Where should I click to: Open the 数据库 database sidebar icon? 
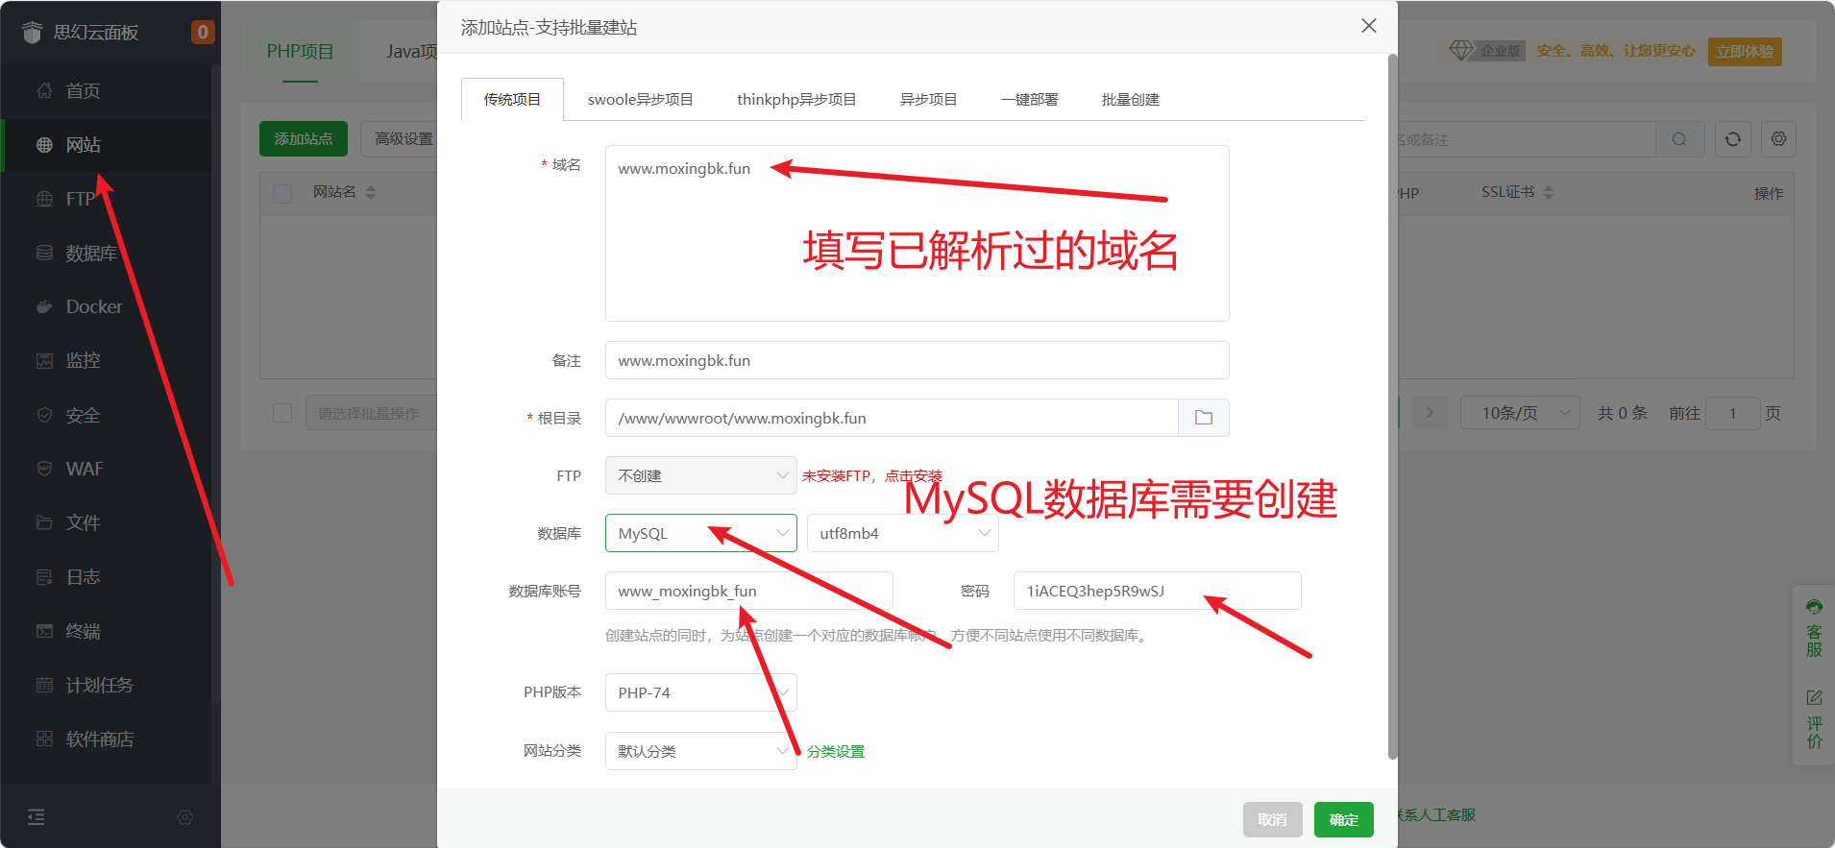tap(44, 253)
